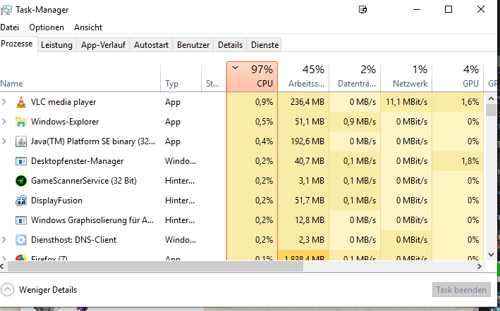Click VLC's 236,4 MB memory value
500x311 pixels.
tap(307, 102)
